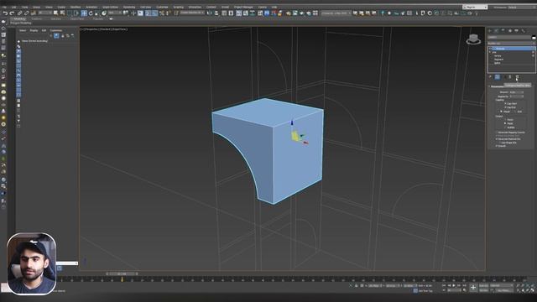Image resolution: width=537 pixels, height=302 pixels.
Task: Toggle the 2.5D Snaps button
Action: pyautogui.click(x=148, y=13)
